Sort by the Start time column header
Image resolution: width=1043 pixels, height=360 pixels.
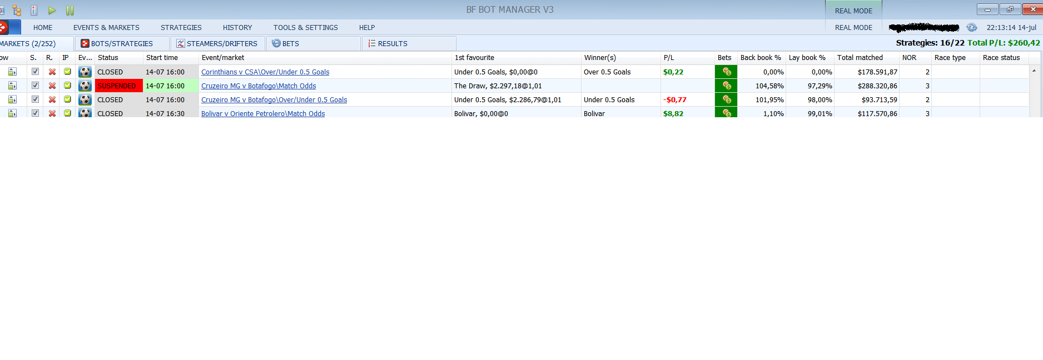pyautogui.click(x=171, y=58)
